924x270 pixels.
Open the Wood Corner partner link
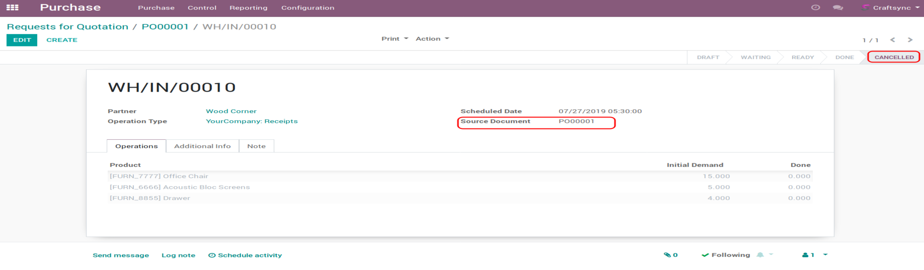(231, 111)
